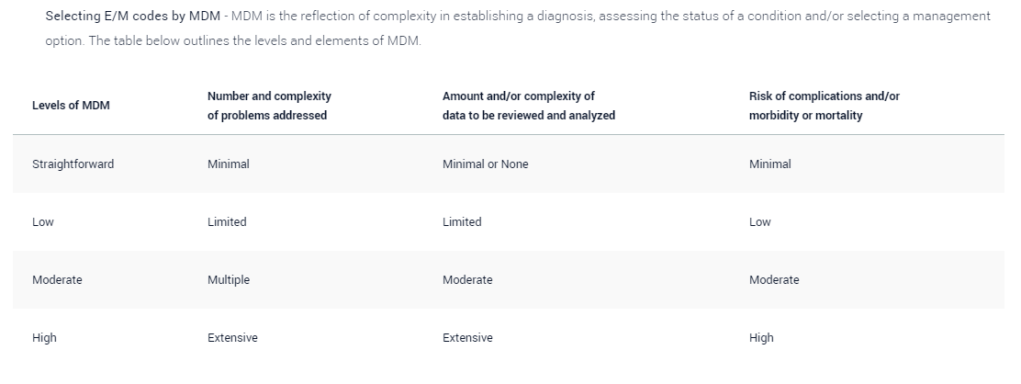
Task: Select 'Extensive' under problems addressed column
Action: (x=232, y=338)
